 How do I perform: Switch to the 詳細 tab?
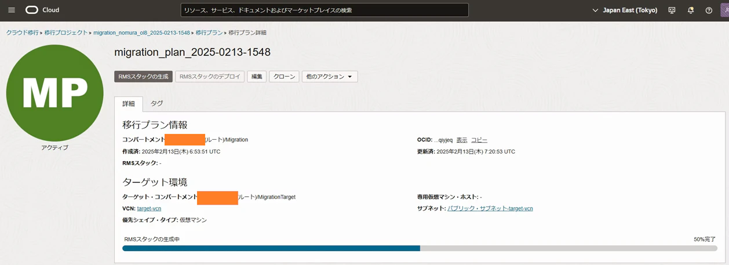pyautogui.click(x=129, y=104)
